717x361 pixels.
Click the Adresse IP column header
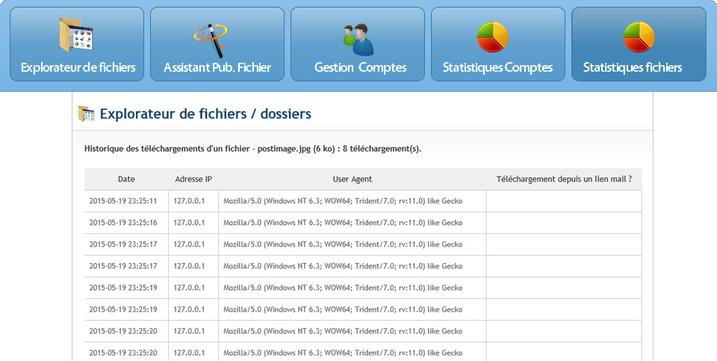(193, 179)
